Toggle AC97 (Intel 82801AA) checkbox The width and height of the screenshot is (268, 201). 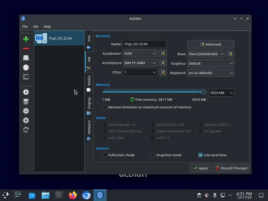[105, 131]
